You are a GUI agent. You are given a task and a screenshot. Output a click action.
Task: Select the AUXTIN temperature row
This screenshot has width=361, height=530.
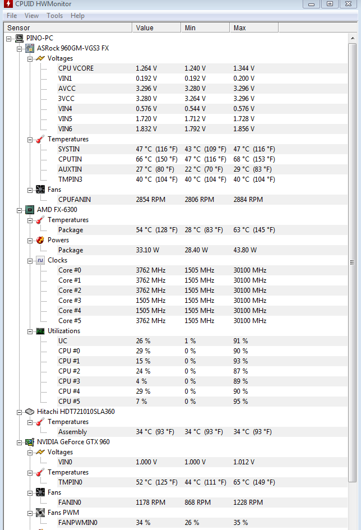[202, 169]
